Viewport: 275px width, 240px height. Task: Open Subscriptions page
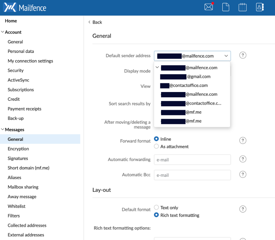point(21,90)
